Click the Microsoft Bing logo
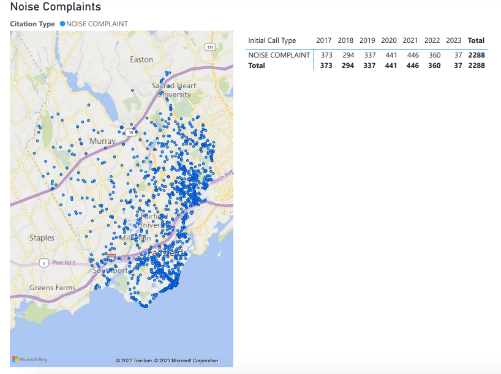 30,359
